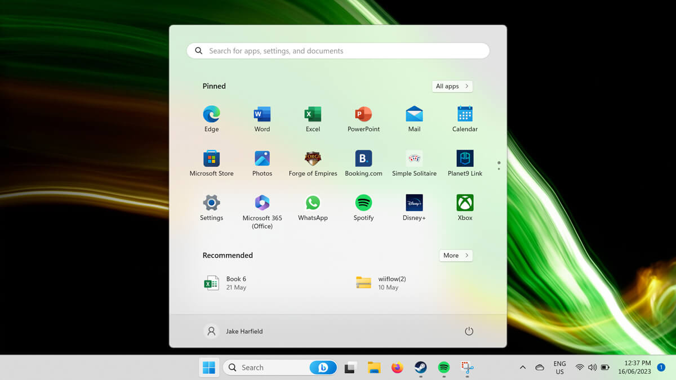Screen dimensions: 676x380
Task: Open the power options menu
Action: [469, 332]
